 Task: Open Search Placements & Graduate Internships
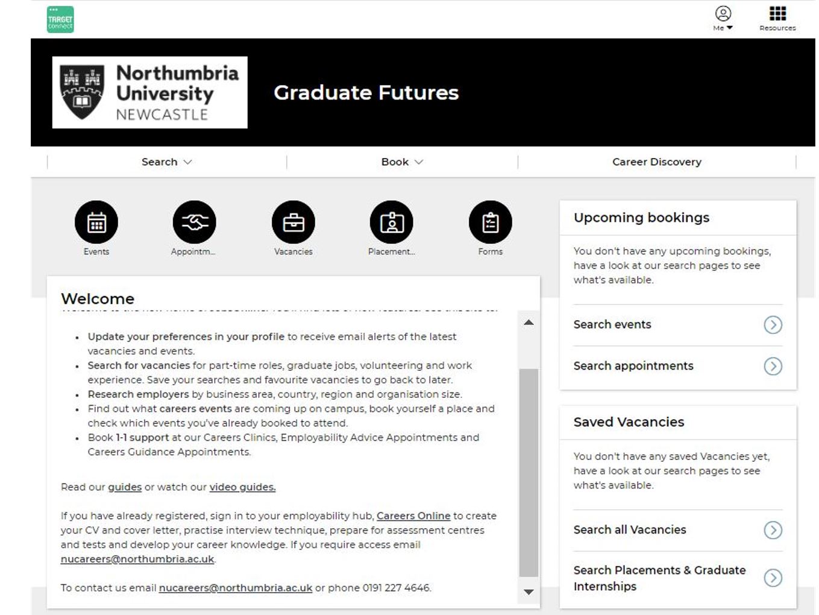pyautogui.click(x=659, y=578)
